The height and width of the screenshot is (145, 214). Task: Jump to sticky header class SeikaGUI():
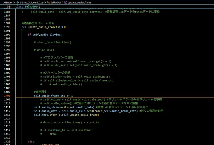pyautogui.click(x=29, y=7)
